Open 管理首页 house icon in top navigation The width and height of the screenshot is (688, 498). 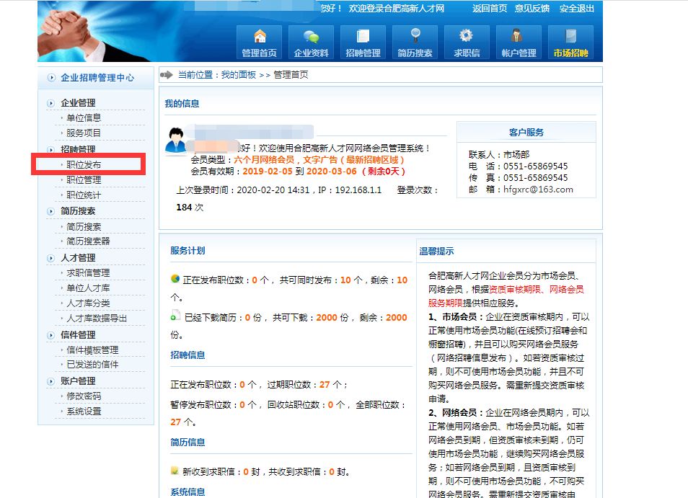(x=260, y=37)
